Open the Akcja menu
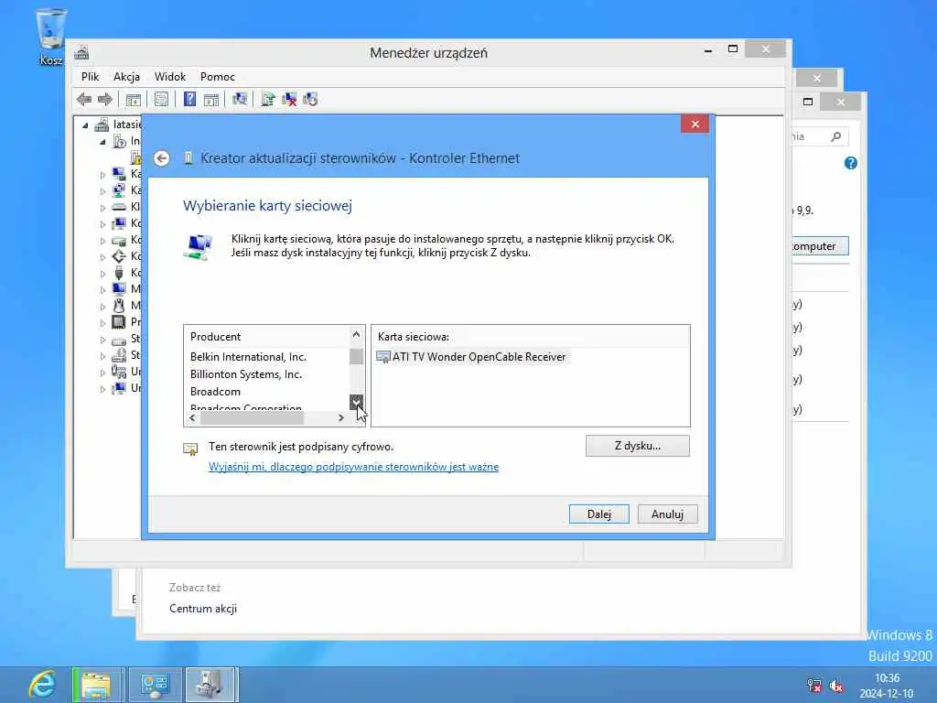The image size is (937, 703). (126, 77)
